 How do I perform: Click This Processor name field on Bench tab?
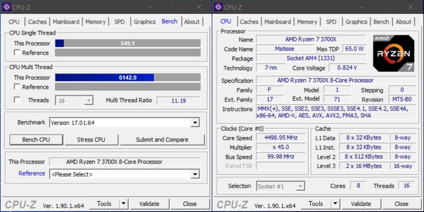pos(125,162)
